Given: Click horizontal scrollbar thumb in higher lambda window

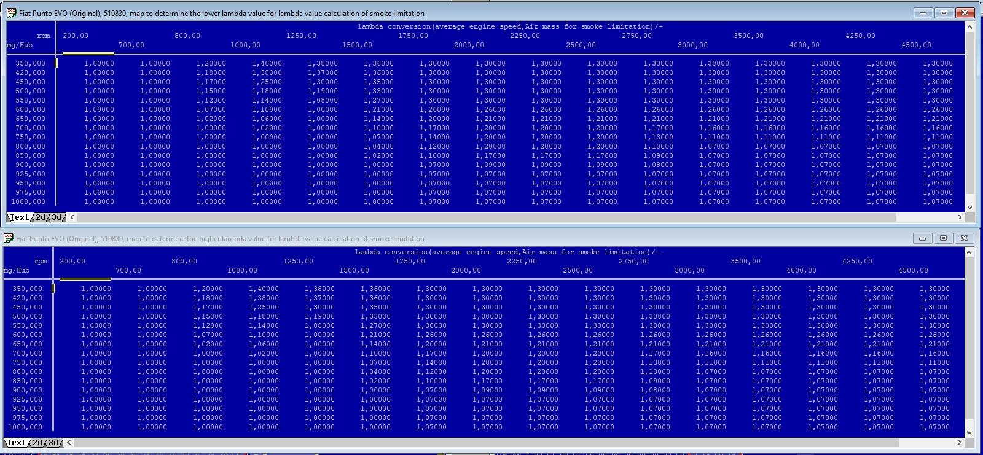Looking at the screenshot, I should point(486,442).
